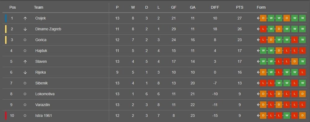Sort table by DIFF column header
The height and width of the screenshot is (122, 310).
click(215, 7)
